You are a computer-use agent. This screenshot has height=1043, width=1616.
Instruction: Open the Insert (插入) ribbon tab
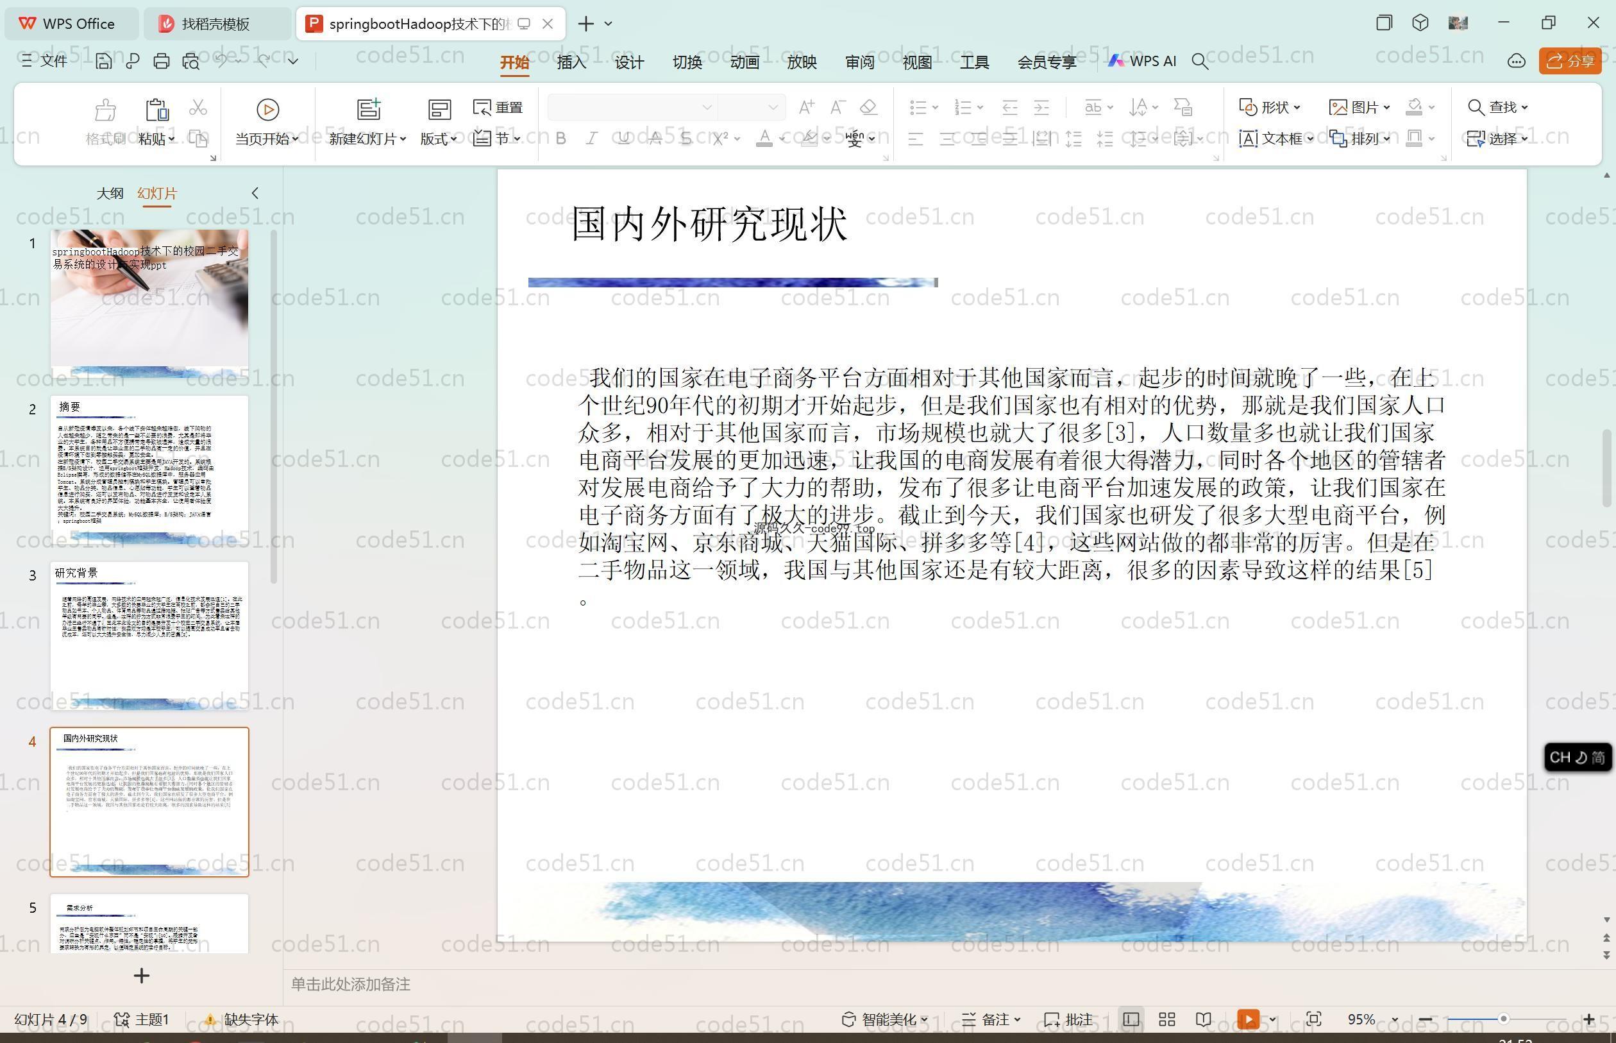coord(571,62)
